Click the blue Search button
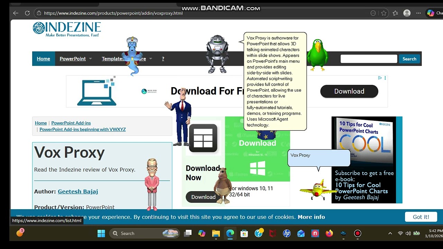Viewport: 443px width, 249px height. tap(409, 59)
